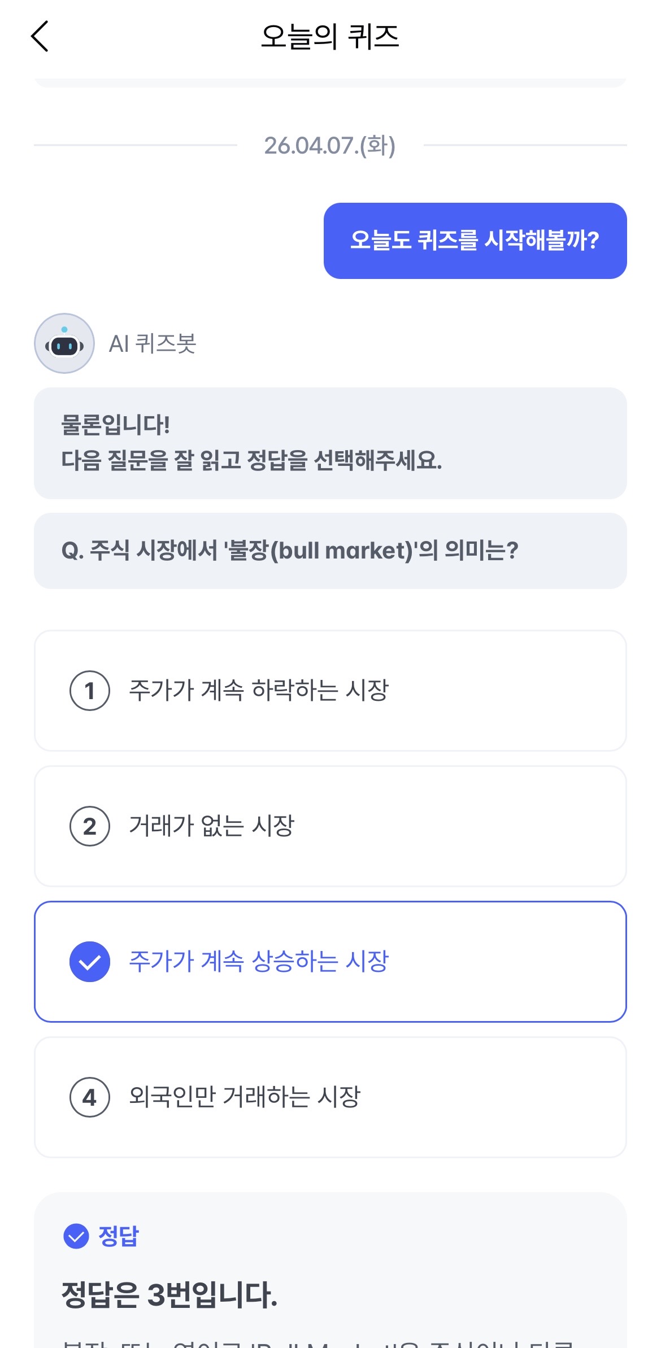
Task: Tap the bull market question bubble
Action: click(x=330, y=551)
